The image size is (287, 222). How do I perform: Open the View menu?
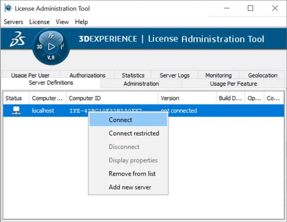click(x=62, y=22)
